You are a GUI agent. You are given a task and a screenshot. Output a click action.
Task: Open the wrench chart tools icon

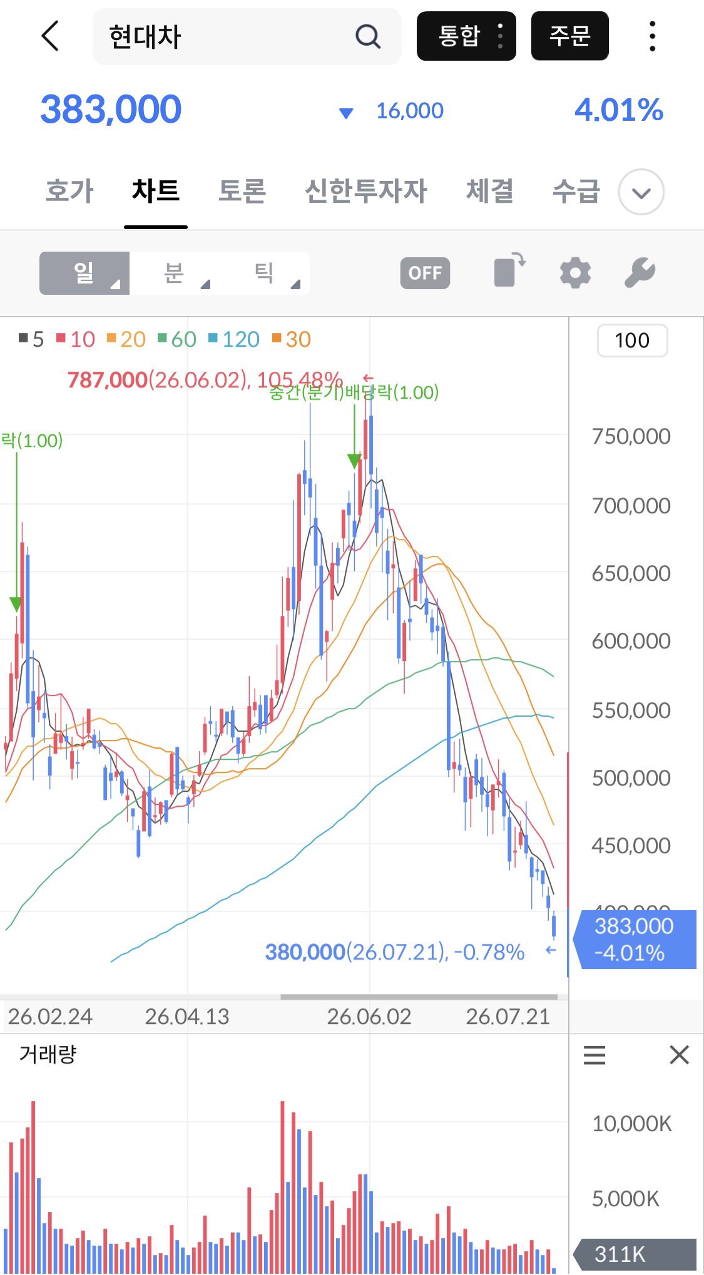click(640, 273)
